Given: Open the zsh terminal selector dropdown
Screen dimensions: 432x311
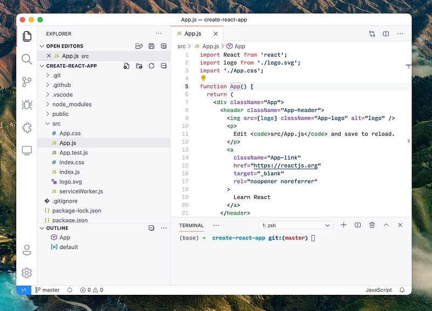Looking at the screenshot, I should click(x=295, y=225).
